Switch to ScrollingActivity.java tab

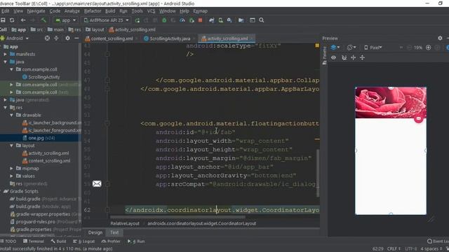point(170,38)
